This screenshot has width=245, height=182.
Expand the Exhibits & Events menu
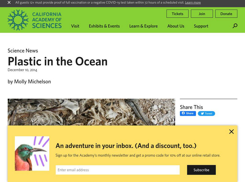[104, 26]
